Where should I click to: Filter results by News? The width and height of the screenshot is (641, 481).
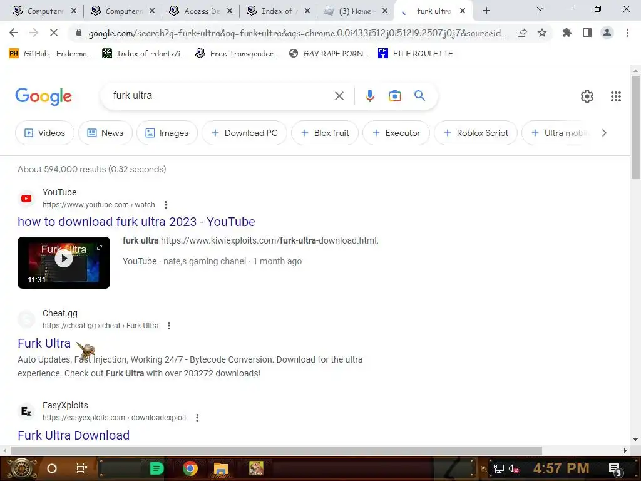point(105,133)
